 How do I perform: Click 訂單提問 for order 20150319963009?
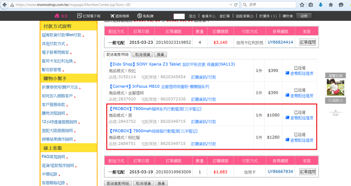tap(307, 172)
